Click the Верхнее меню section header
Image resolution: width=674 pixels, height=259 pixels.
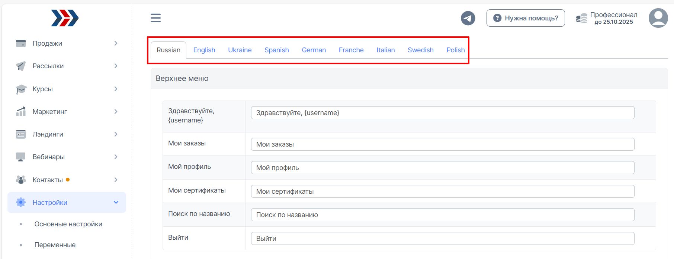point(409,78)
